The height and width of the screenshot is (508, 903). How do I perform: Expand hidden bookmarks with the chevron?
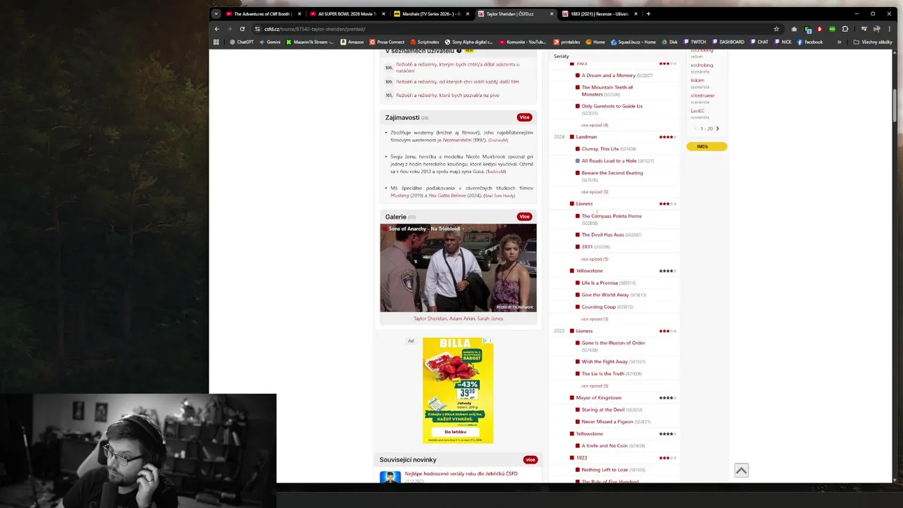click(839, 42)
